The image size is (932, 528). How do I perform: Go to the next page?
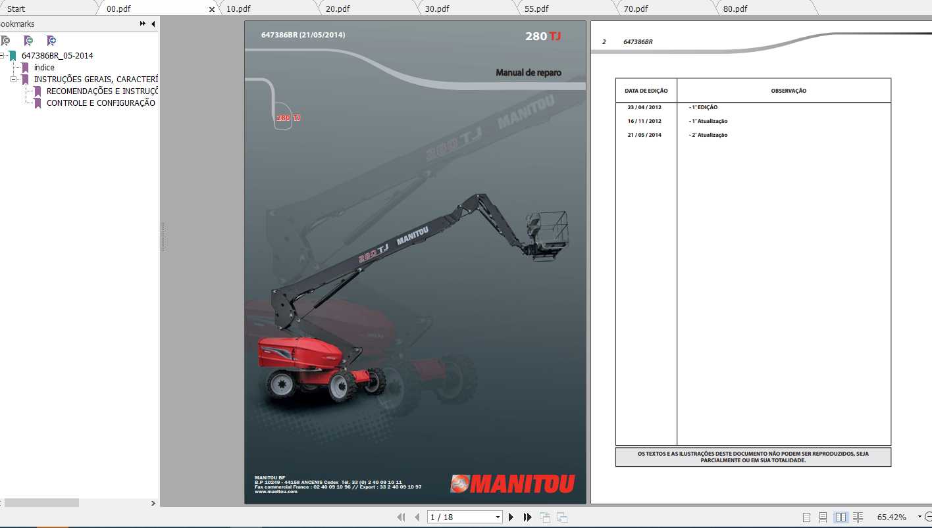511,517
